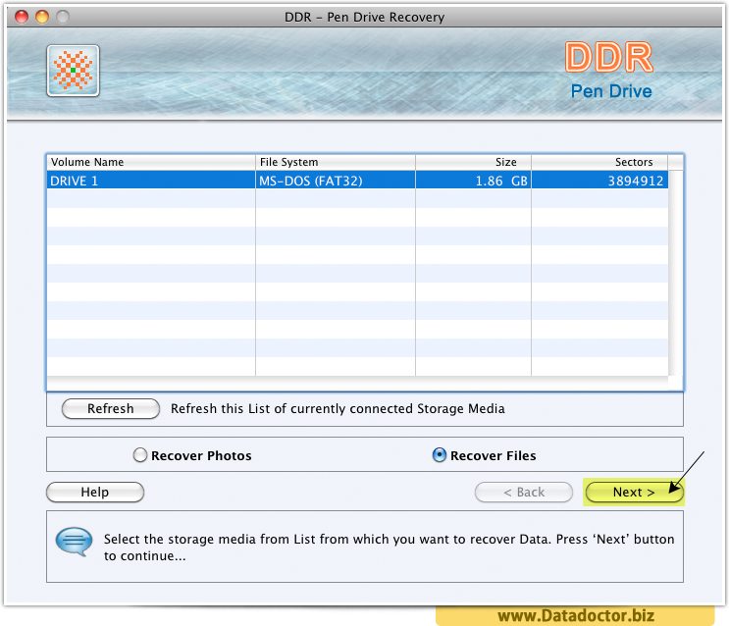The height and width of the screenshot is (626, 729).
Task: Click the DDR Pen Drive brand logo text
Action: [x=610, y=70]
